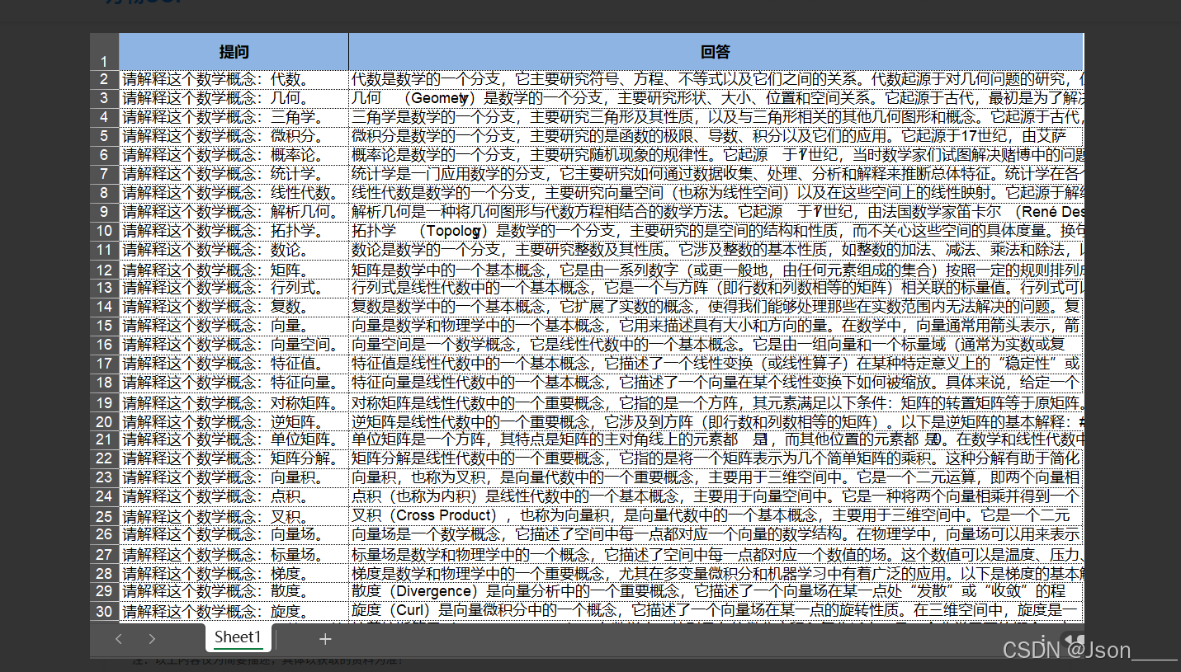
Task: Click answer cell starting 梯度是数学和物理学中
Action: point(716,573)
